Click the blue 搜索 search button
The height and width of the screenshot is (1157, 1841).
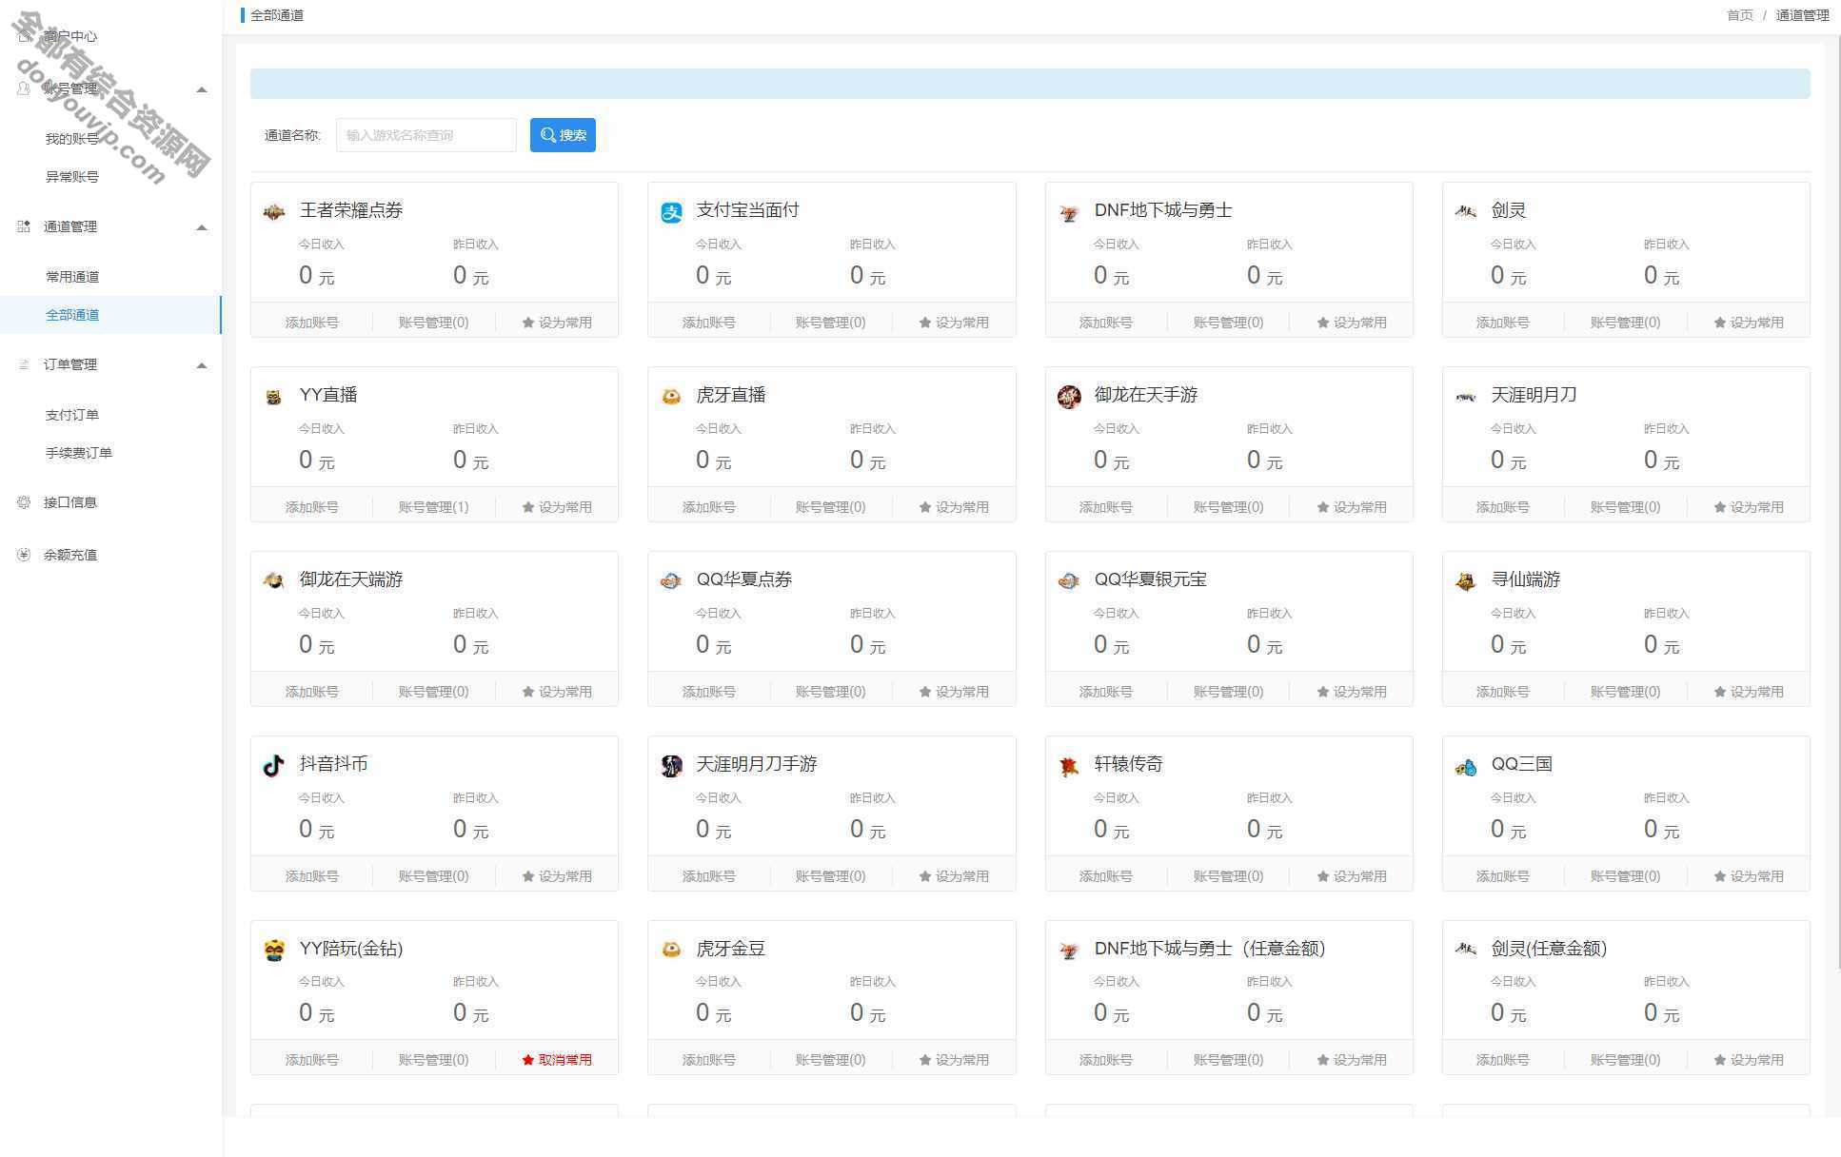tap(563, 135)
